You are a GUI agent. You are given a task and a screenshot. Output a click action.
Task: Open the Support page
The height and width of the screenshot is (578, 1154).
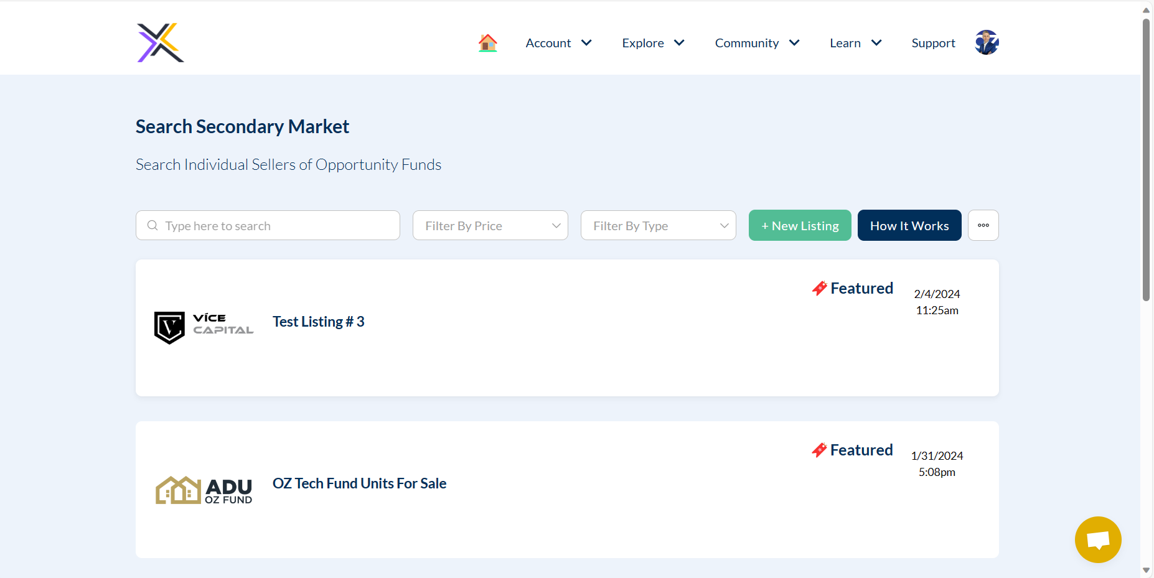click(933, 43)
